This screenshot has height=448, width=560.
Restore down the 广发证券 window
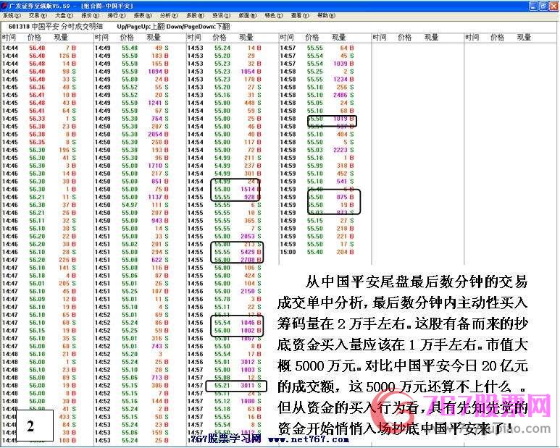[543, 6]
